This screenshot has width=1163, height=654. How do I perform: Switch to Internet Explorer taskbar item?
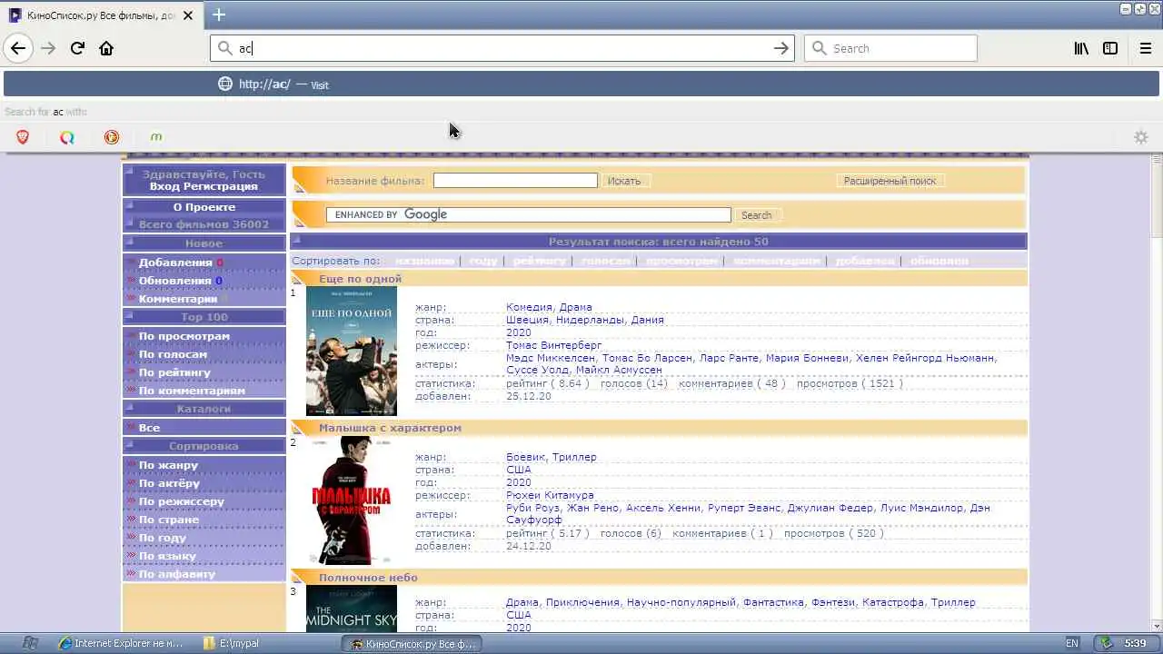coord(120,643)
